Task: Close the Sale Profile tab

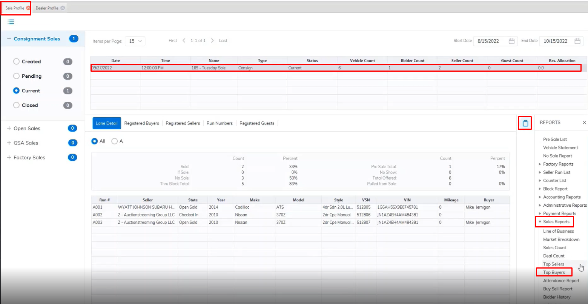Action: pos(28,8)
